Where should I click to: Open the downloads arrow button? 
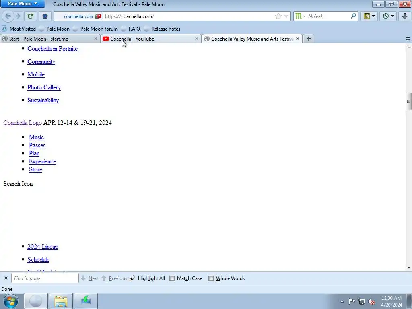coord(405,16)
